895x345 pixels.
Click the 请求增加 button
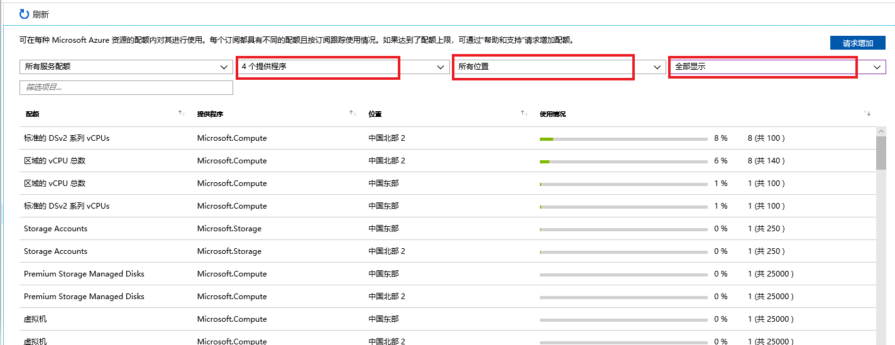[857, 43]
